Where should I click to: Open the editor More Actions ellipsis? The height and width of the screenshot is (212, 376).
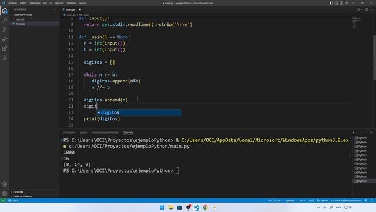coord(371,9)
